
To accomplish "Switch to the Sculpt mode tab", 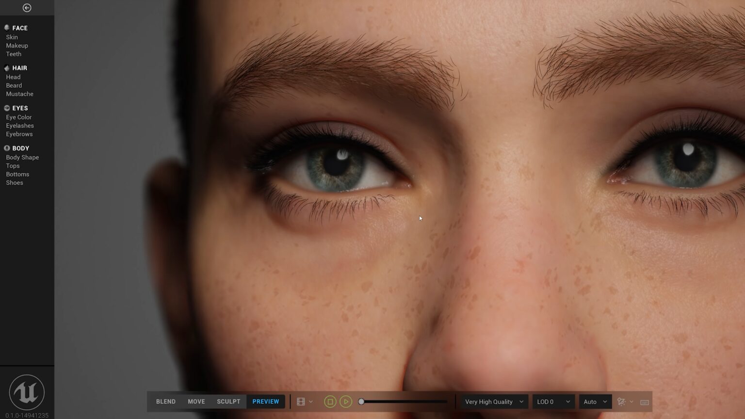I will 228,402.
